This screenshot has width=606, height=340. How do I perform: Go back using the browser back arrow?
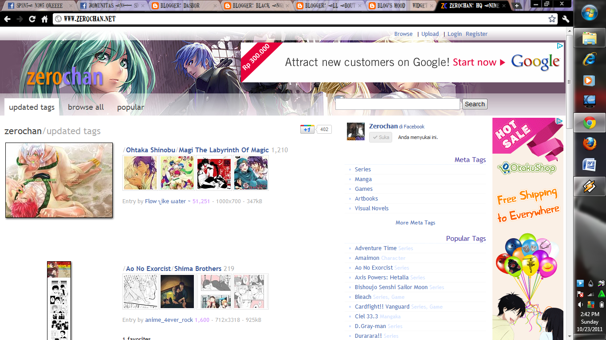tap(7, 19)
